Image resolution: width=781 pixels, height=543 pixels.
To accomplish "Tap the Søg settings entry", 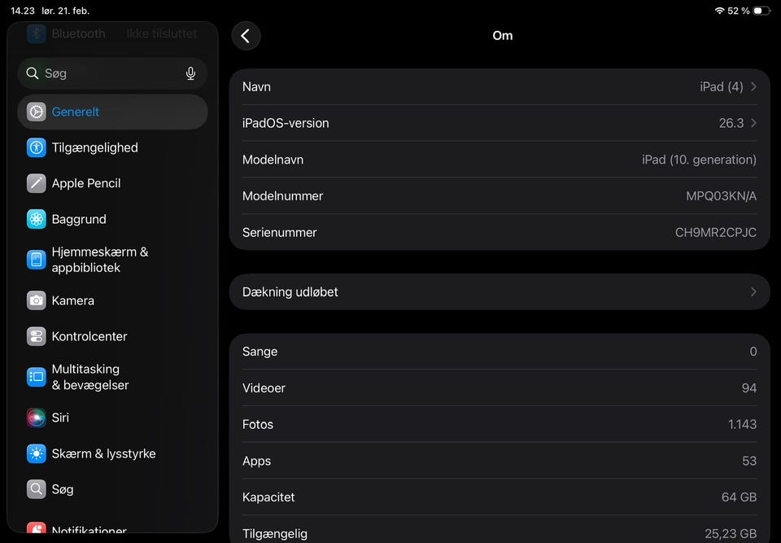I will click(x=63, y=489).
